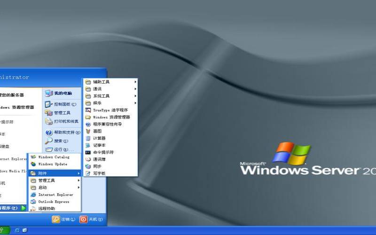Open 远程协助 (Remote Assistance)
This screenshot has width=376, height=235.
tap(55, 208)
